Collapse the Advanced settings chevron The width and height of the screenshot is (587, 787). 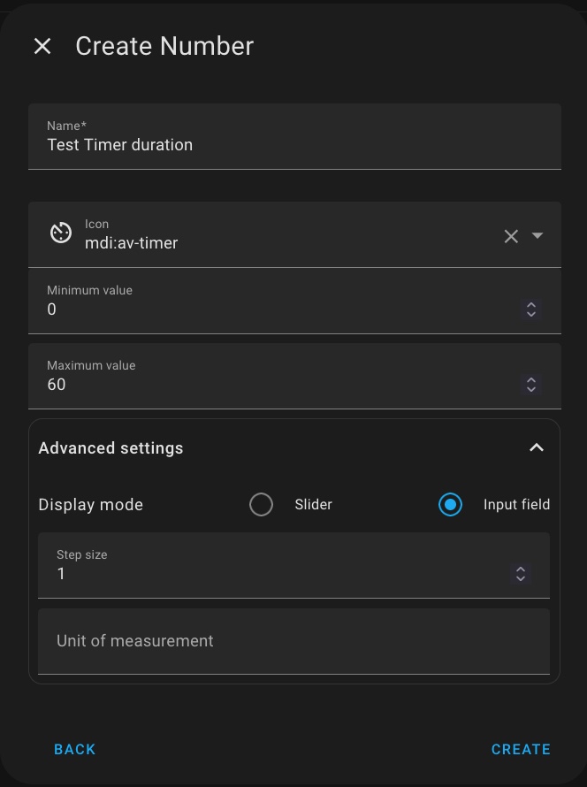tap(537, 447)
